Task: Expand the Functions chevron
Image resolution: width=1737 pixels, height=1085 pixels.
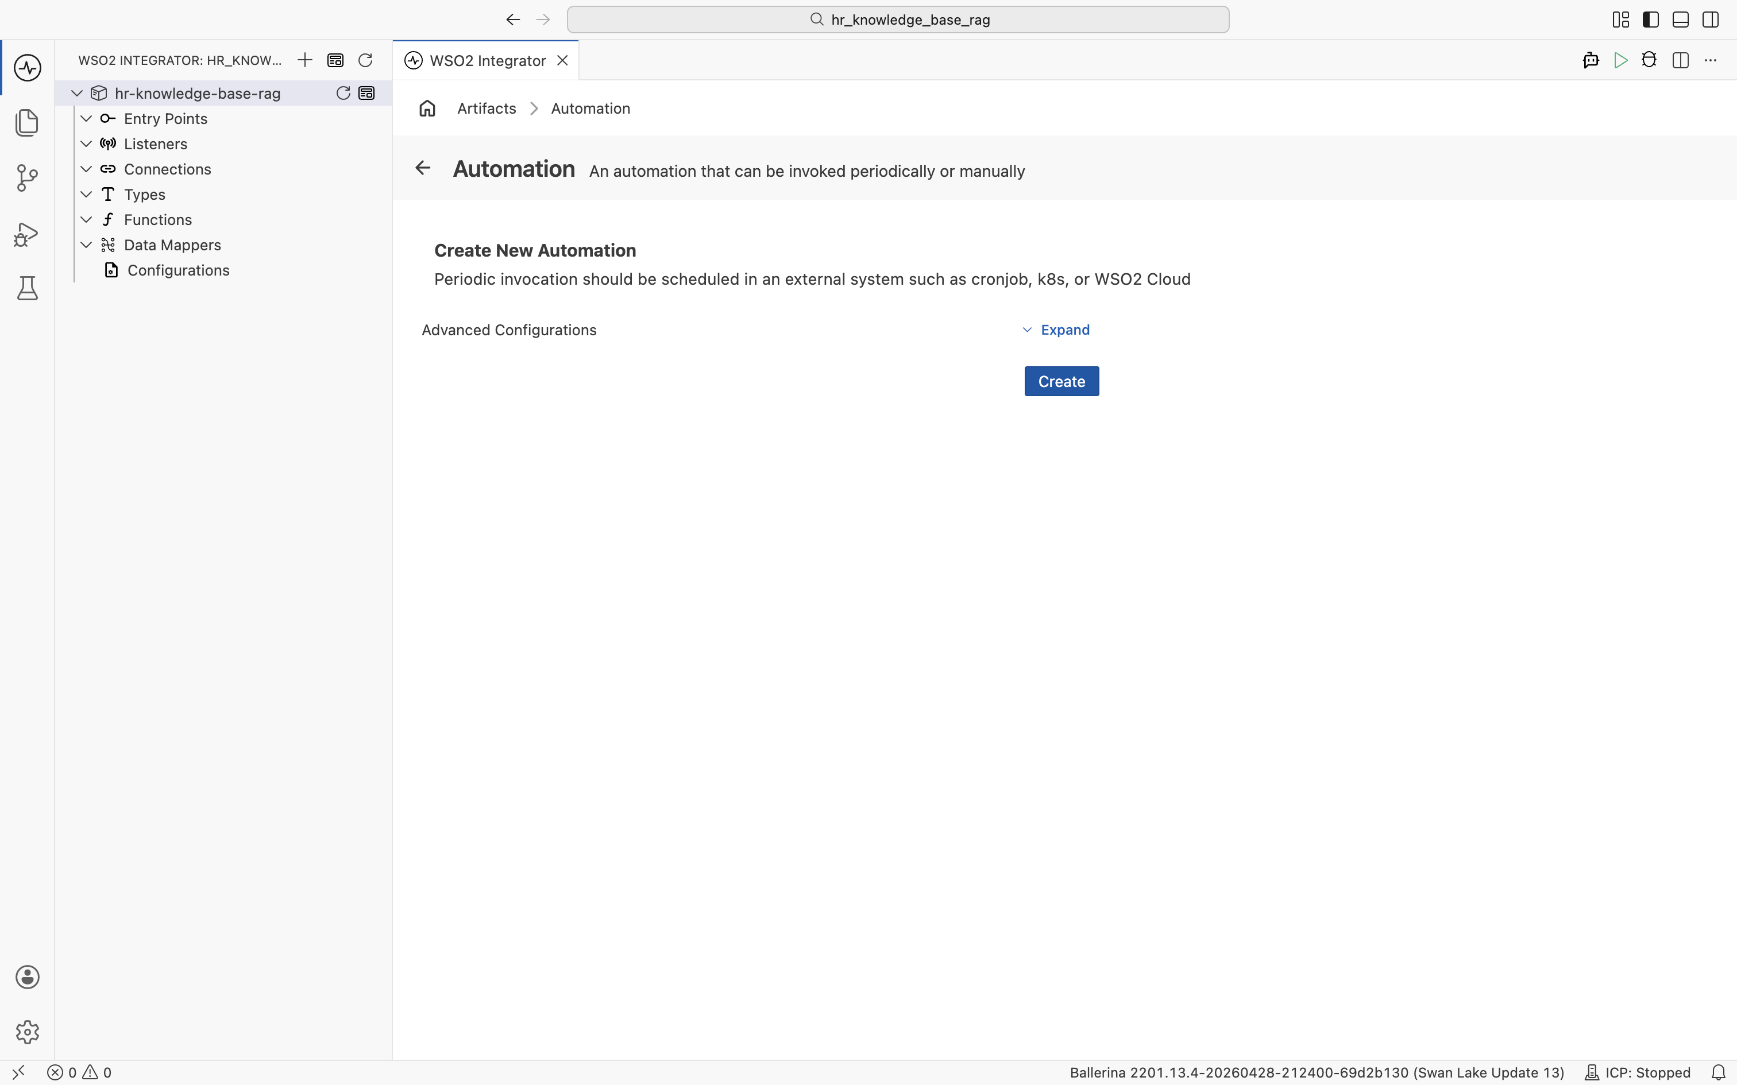Action: 86,219
